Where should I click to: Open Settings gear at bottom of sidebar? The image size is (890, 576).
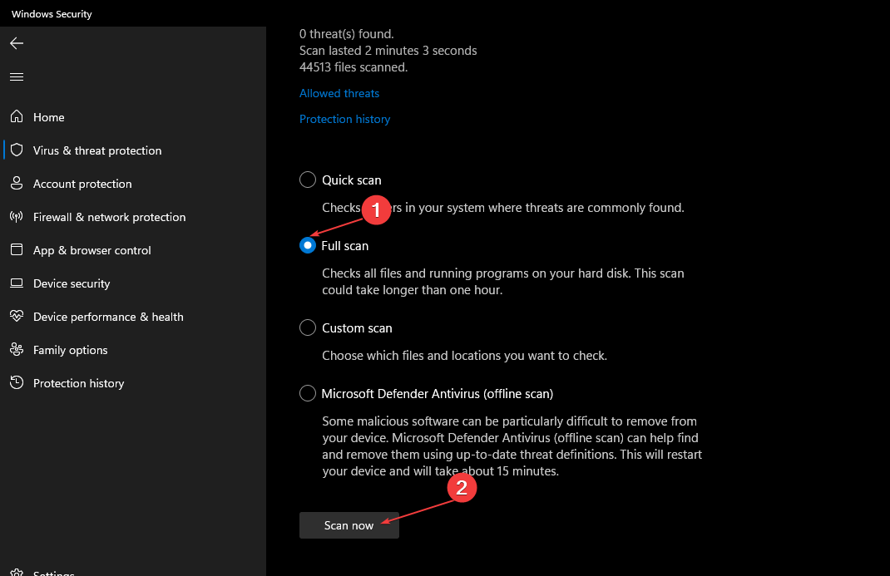17,571
